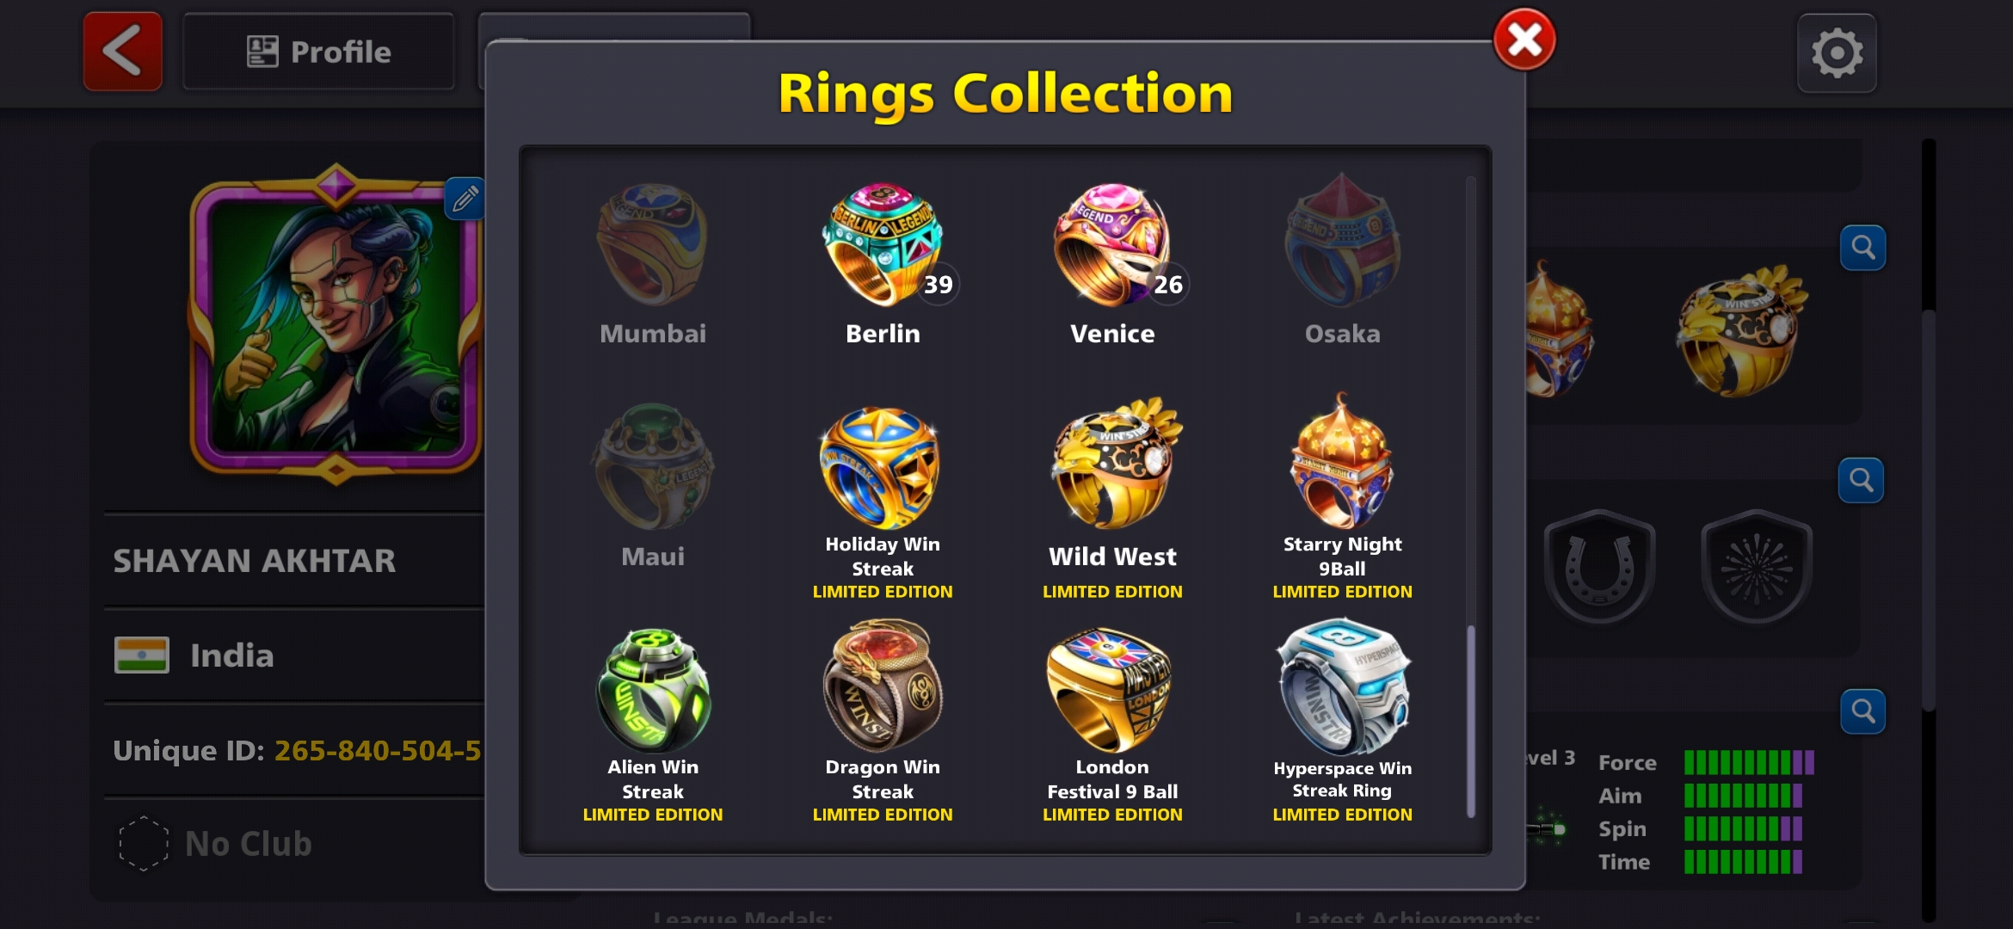Viewport: 2013px width, 929px height.
Task: Click the magnifier next to rings section
Action: click(1862, 248)
